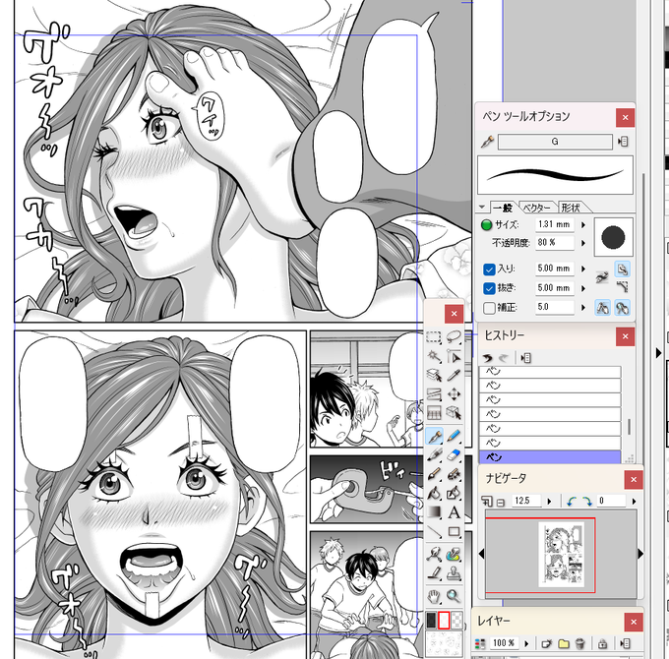Enable the 補正 correction checkbox
This screenshot has width=669, height=659.
coord(489,308)
